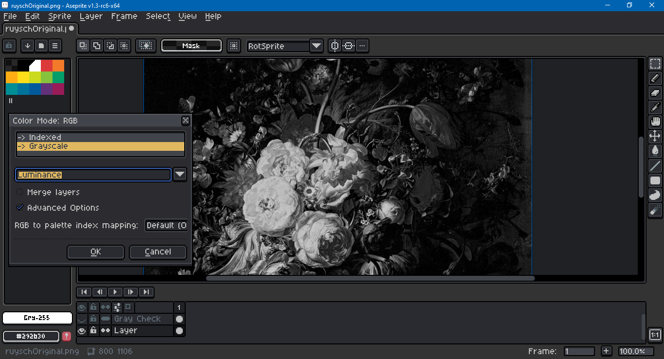
Task: Confirm the color mode with OK
Action: click(x=96, y=252)
